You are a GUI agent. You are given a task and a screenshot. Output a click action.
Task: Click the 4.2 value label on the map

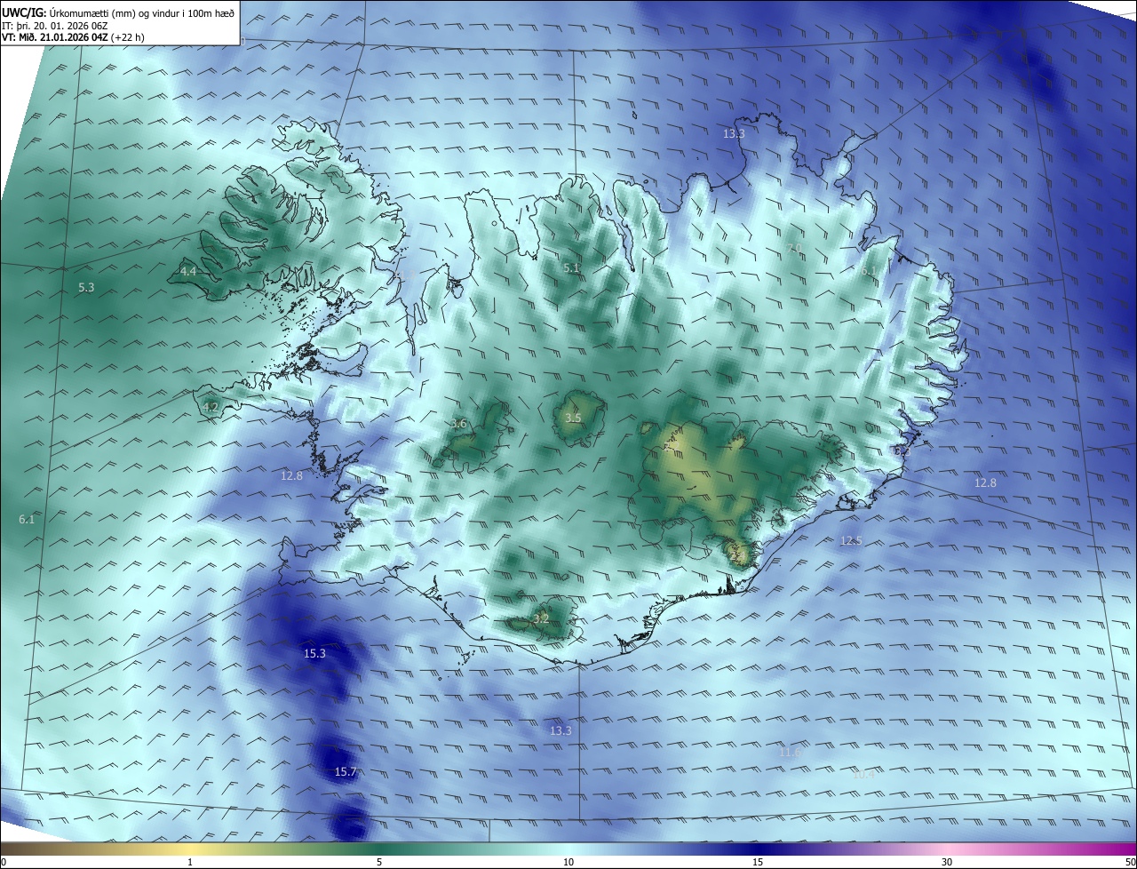click(211, 407)
